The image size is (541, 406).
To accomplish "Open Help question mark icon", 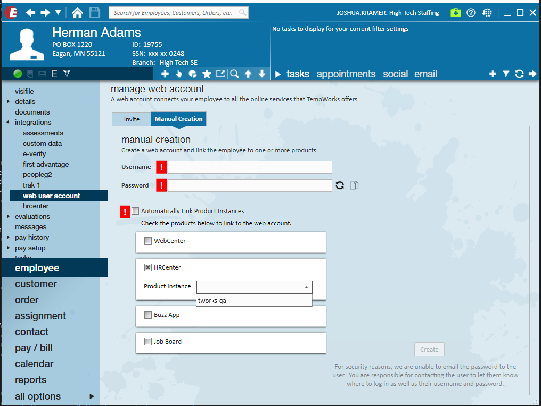I will tap(471, 13).
